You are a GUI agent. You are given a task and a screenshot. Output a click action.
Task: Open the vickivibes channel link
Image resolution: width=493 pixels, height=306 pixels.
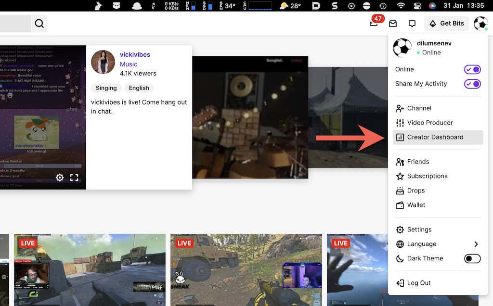pyautogui.click(x=135, y=54)
